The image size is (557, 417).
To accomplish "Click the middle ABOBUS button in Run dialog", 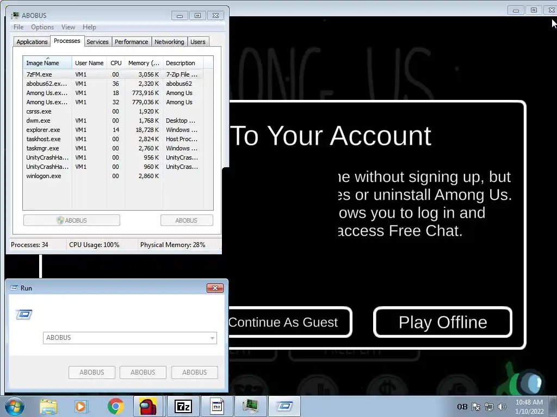I will pyautogui.click(x=143, y=372).
